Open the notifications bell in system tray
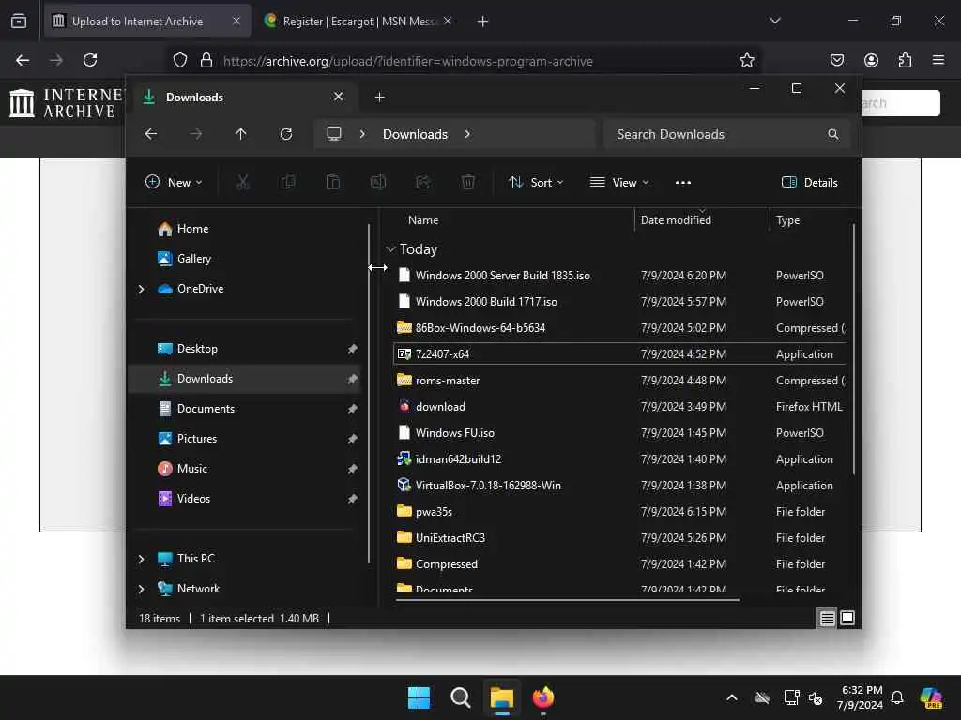 [897, 697]
